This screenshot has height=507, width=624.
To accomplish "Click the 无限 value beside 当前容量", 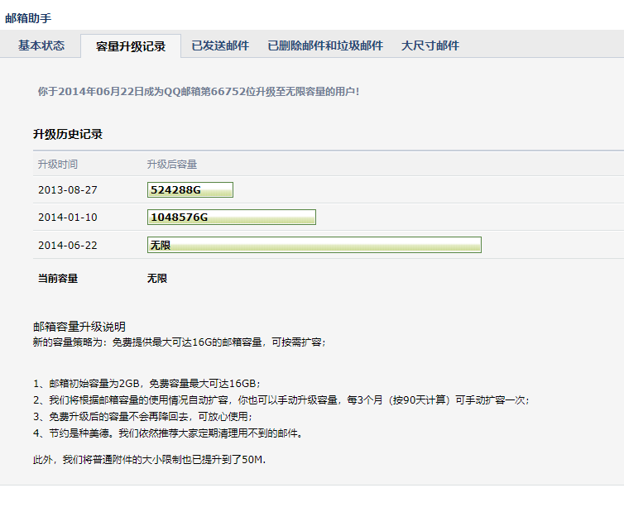I will 157,279.
